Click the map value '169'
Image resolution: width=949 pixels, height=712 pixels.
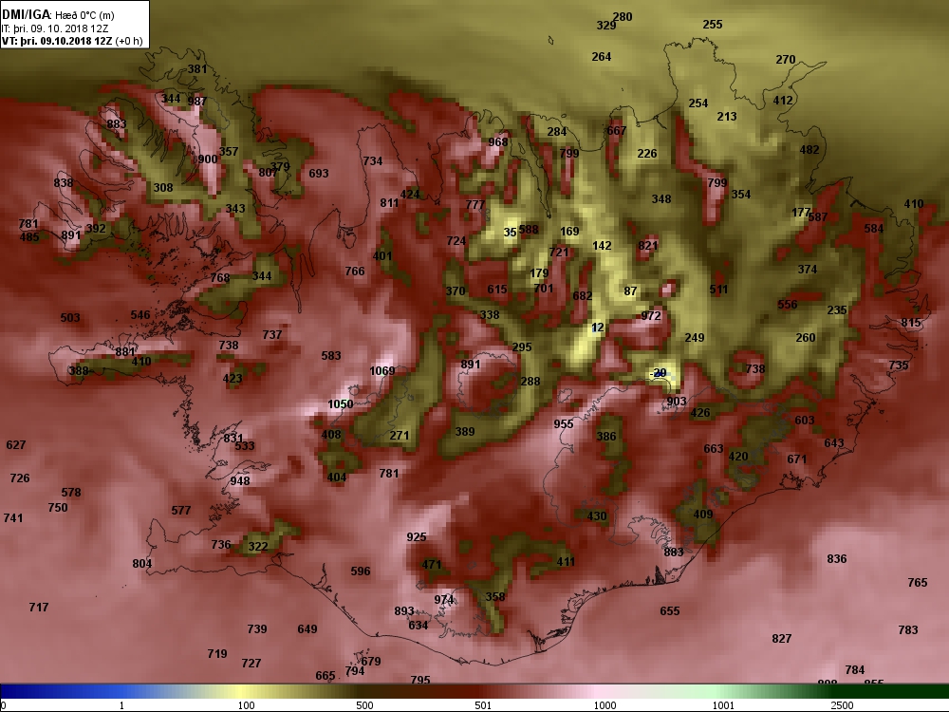pos(569,232)
